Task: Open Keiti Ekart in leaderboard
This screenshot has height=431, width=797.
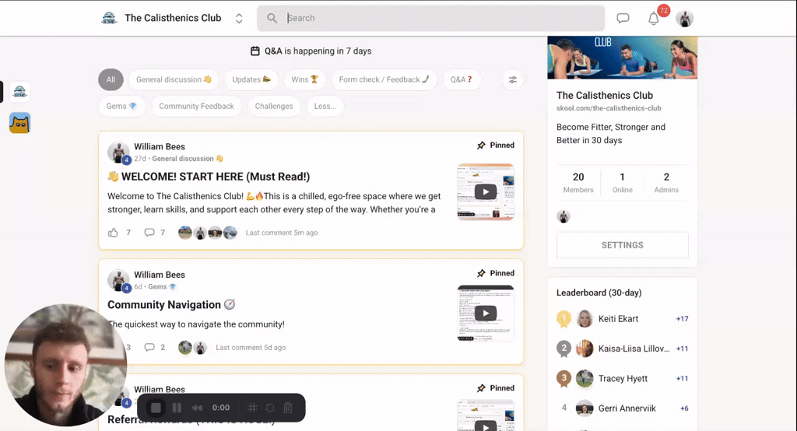Action: click(618, 319)
